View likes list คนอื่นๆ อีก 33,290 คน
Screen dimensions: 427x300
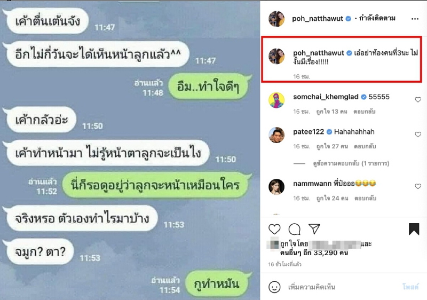(314, 253)
